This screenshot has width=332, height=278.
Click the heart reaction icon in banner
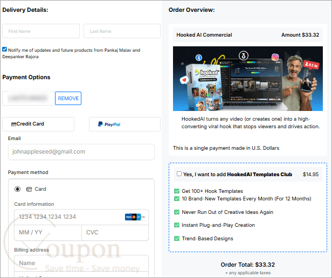click(184, 80)
